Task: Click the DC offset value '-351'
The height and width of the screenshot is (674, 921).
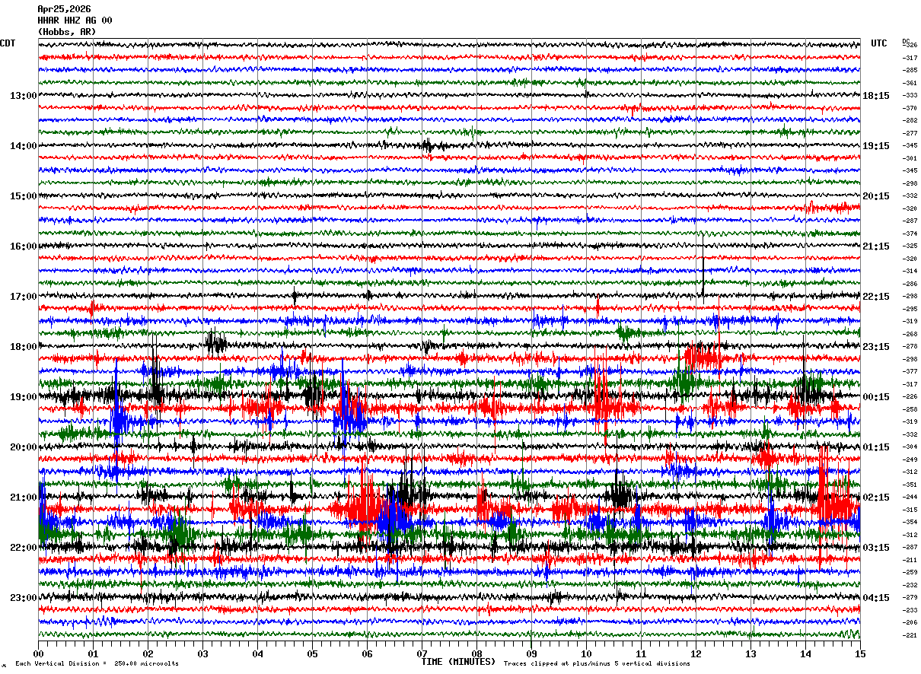Action: point(910,485)
